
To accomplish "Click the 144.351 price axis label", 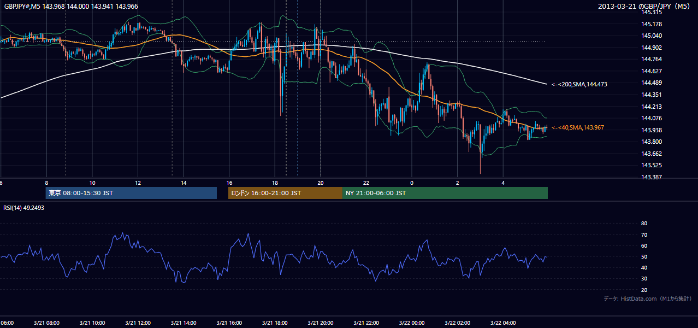I will pos(651,95).
